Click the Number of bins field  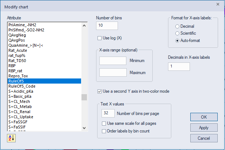[107, 26]
